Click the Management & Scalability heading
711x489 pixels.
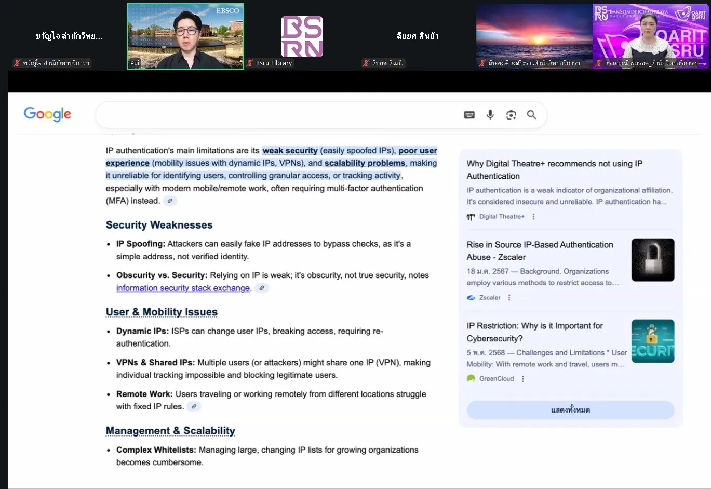(170, 431)
